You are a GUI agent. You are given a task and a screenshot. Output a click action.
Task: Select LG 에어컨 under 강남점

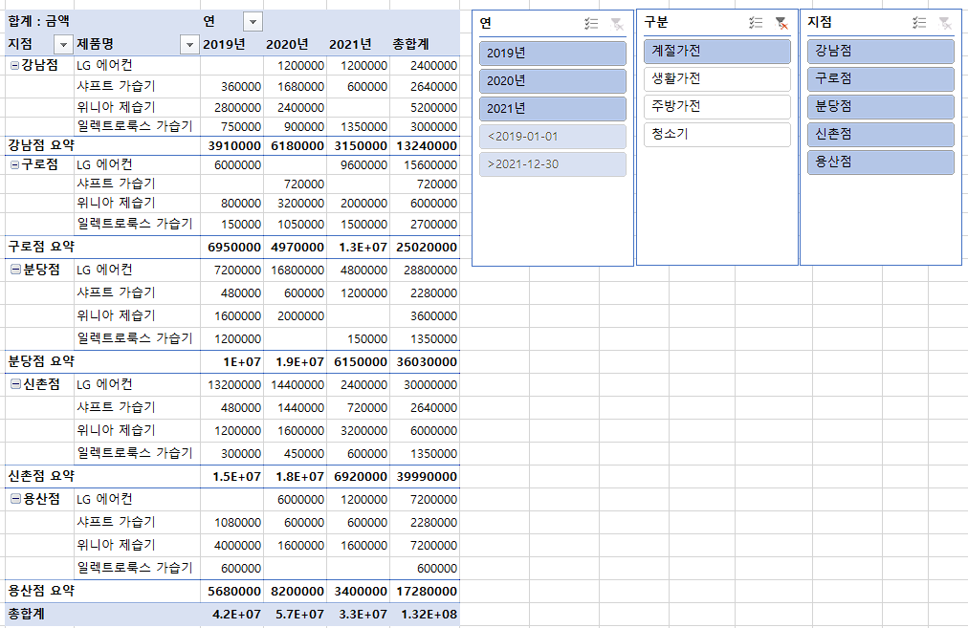coord(104,65)
